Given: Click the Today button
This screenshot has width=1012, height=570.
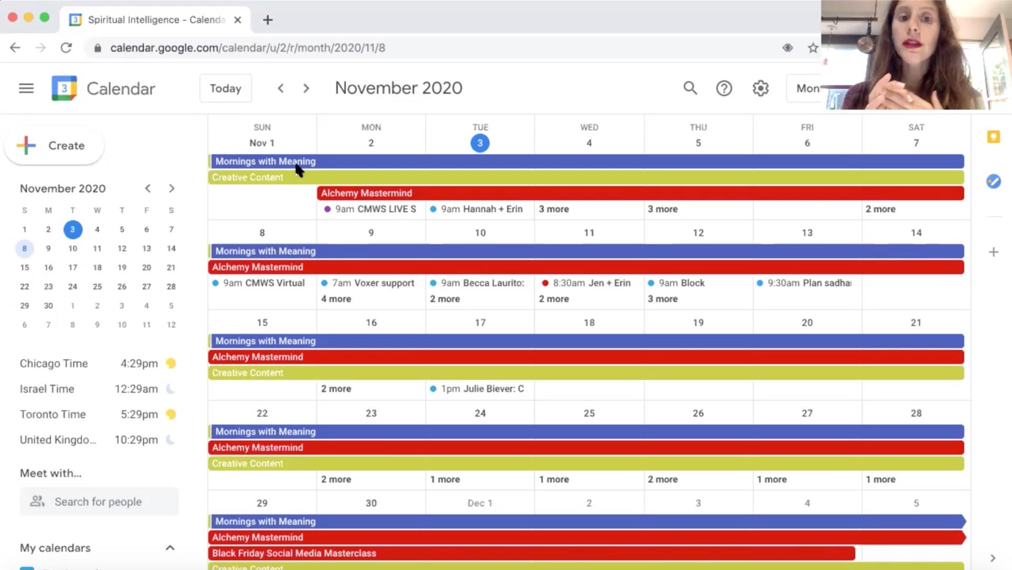Looking at the screenshot, I should (225, 88).
